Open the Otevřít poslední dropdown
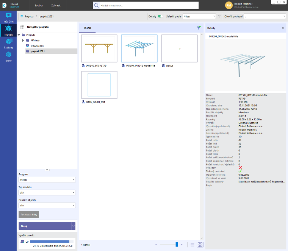Viewport: 288px width, 251px height. pos(265,16)
